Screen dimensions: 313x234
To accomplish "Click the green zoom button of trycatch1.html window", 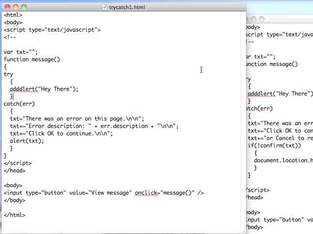I will 24,7.
